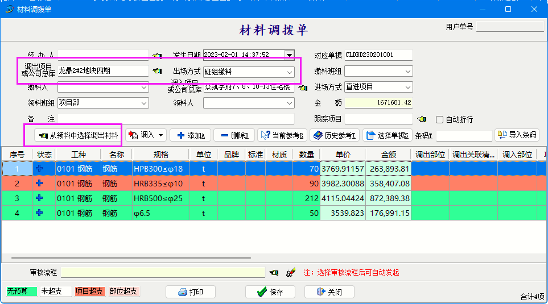Click the 无预算 green color legend
This screenshot has width=548, height=304.
[x=22, y=291]
